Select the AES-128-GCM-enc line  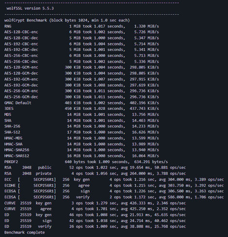[x=81, y=67]
